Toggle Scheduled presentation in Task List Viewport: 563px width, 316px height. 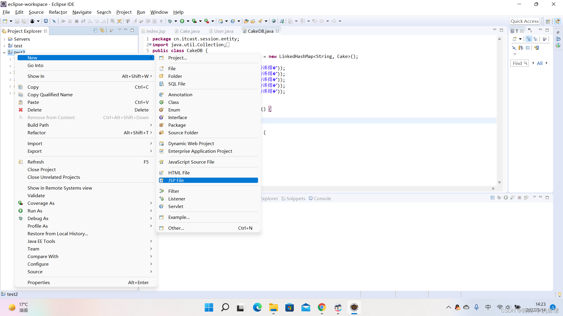[535, 39]
